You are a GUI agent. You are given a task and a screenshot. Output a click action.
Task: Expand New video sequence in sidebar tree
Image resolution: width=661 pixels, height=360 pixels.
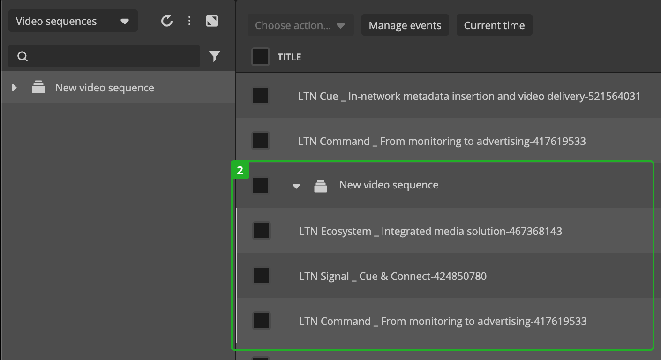[x=15, y=88]
